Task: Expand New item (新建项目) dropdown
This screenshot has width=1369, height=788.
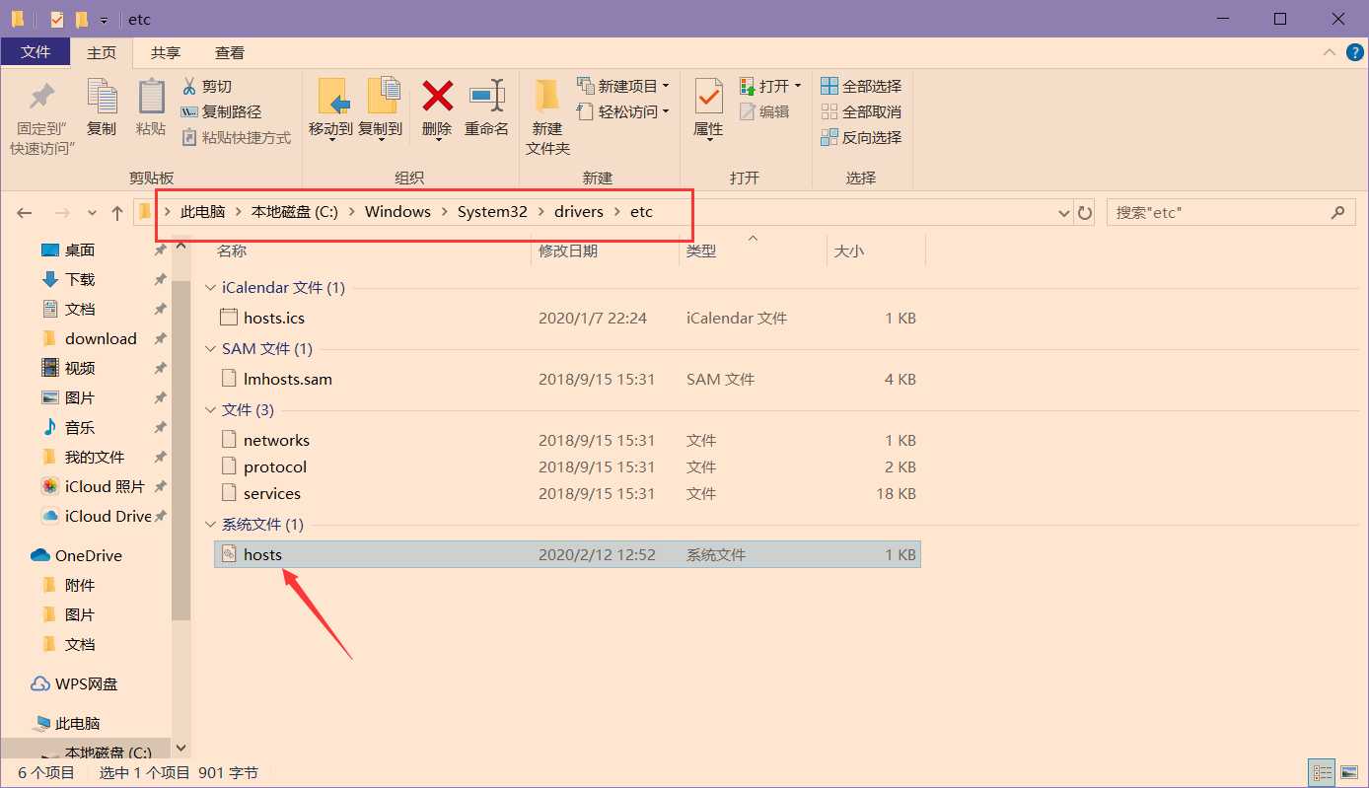Action: (x=666, y=86)
